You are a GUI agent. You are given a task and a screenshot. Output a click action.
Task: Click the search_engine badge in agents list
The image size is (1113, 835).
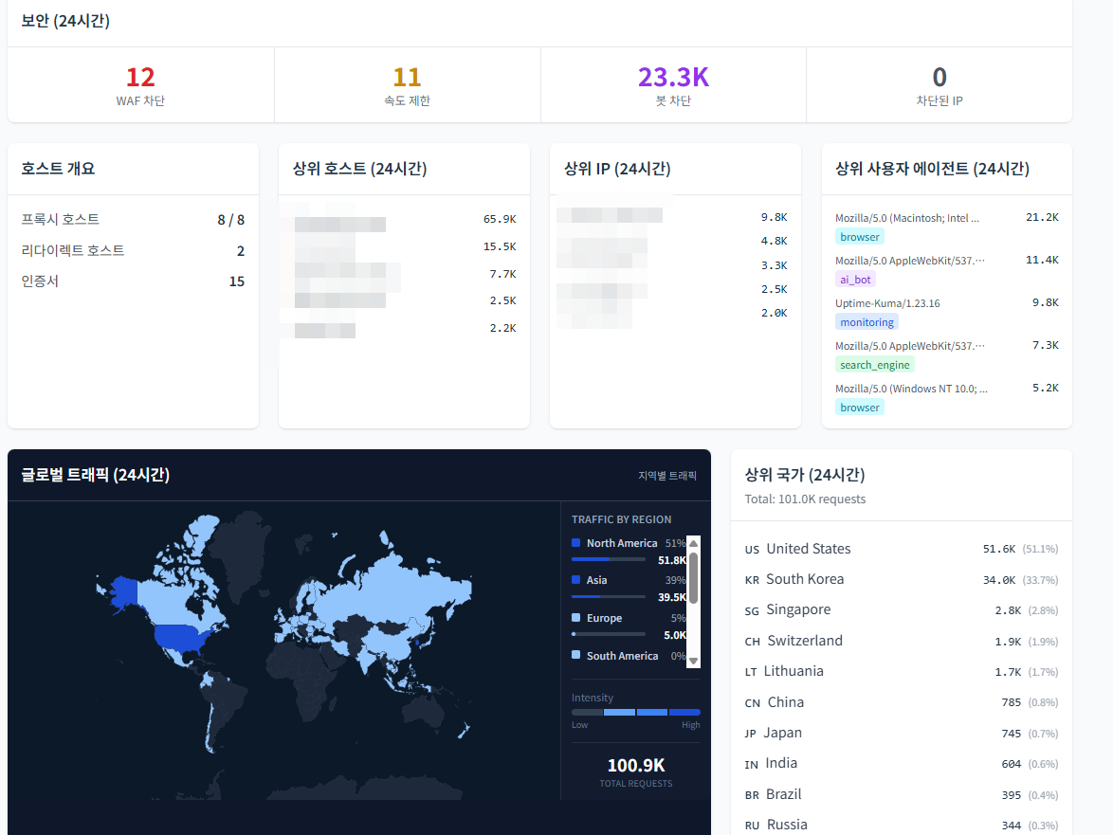tap(874, 364)
